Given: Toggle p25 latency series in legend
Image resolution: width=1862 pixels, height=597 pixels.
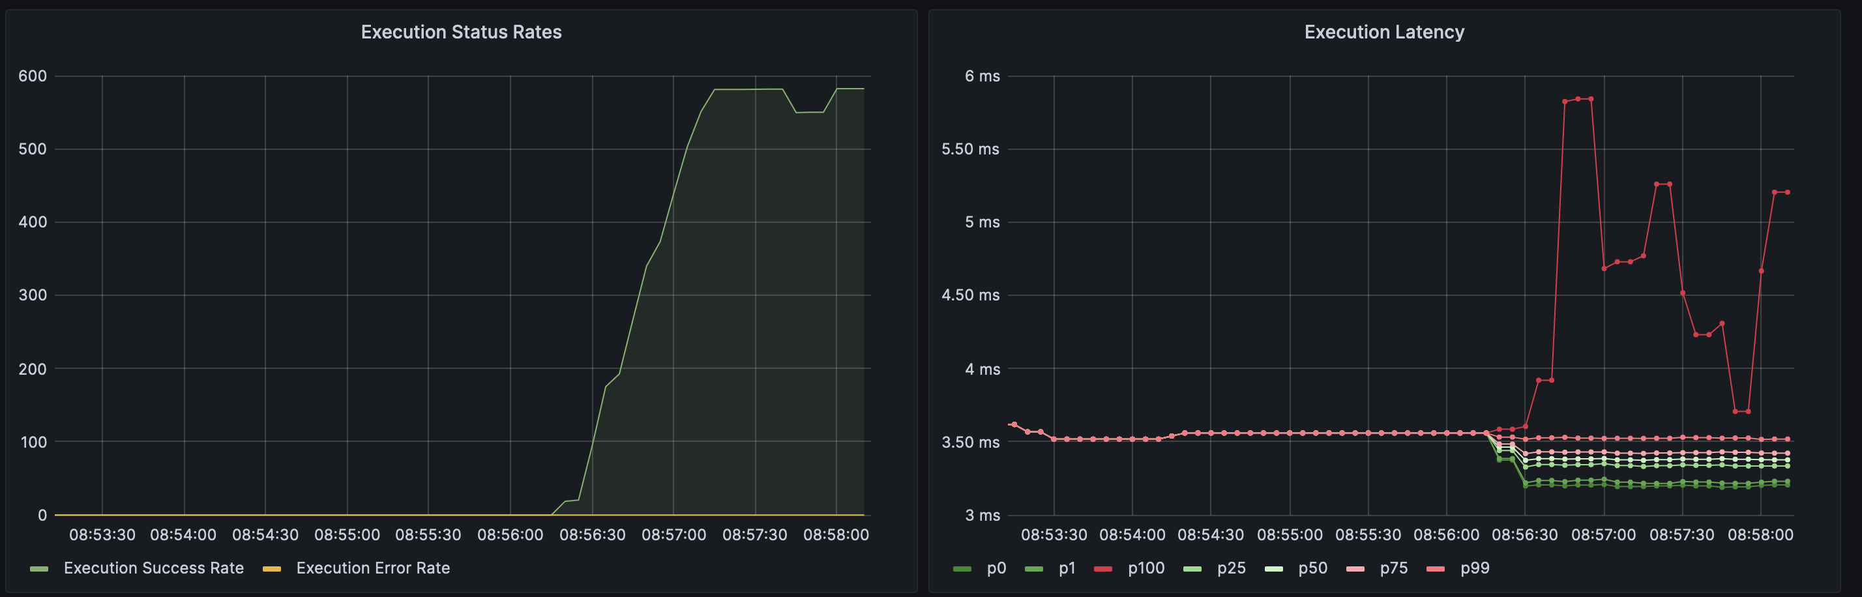Looking at the screenshot, I should tap(1231, 568).
